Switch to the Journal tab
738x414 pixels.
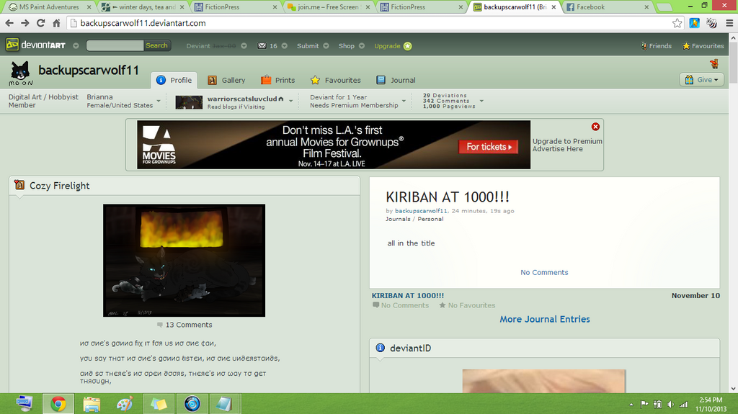(396, 80)
